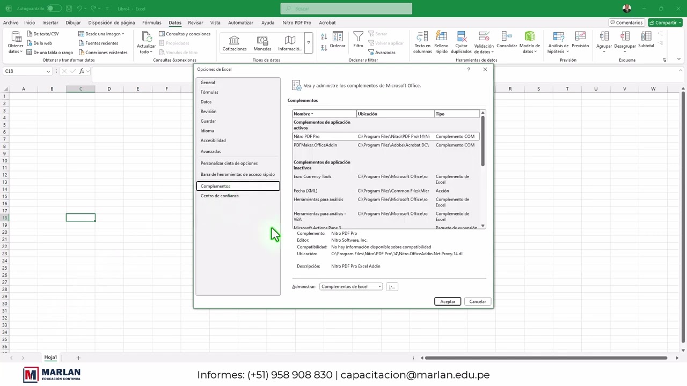Image resolution: width=687 pixels, height=386 pixels.
Task: Choose the Cotizaciones data type
Action: [x=235, y=43]
